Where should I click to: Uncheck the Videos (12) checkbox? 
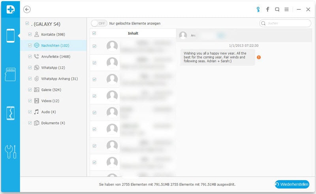pos(30,101)
